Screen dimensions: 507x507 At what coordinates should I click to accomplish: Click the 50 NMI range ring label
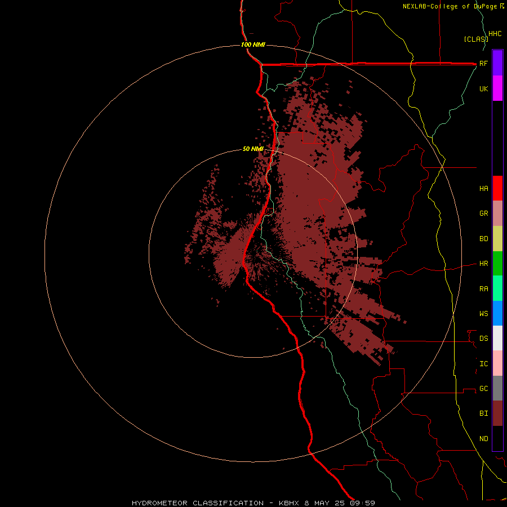point(253,149)
